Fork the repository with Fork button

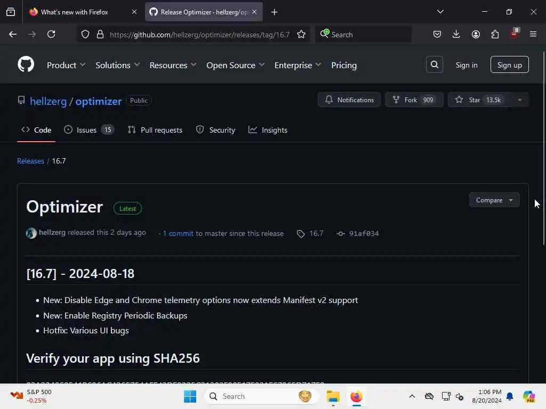click(x=414, y=100)
